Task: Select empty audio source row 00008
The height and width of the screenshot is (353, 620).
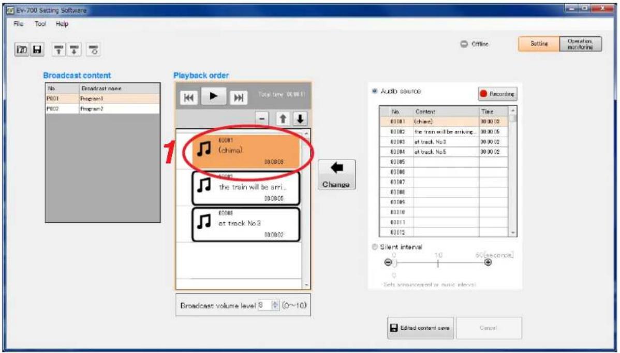Action: [444, 192]
